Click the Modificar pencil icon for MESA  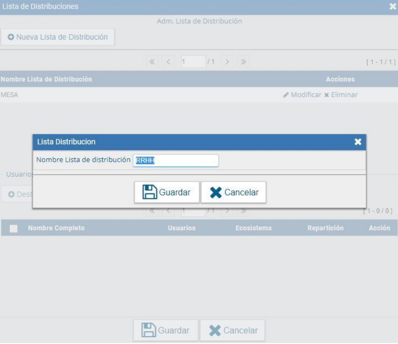[x=286, y=95]
